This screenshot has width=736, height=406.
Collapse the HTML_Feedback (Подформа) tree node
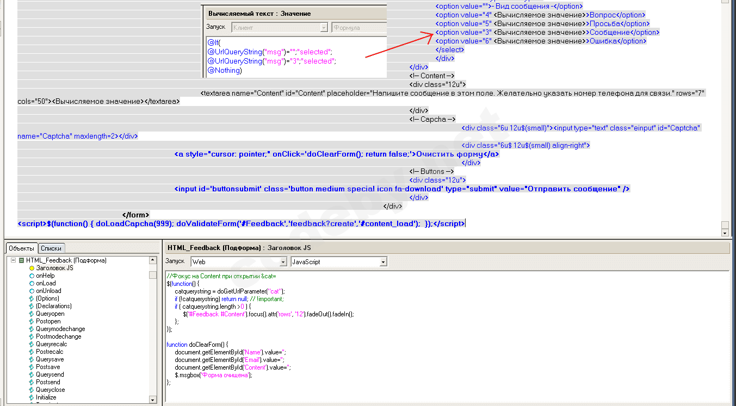[x=14, y=260]
